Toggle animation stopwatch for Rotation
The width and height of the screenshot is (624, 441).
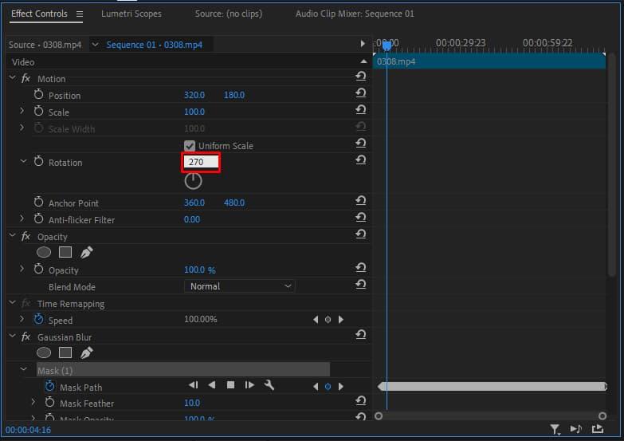tap(38, 162)
